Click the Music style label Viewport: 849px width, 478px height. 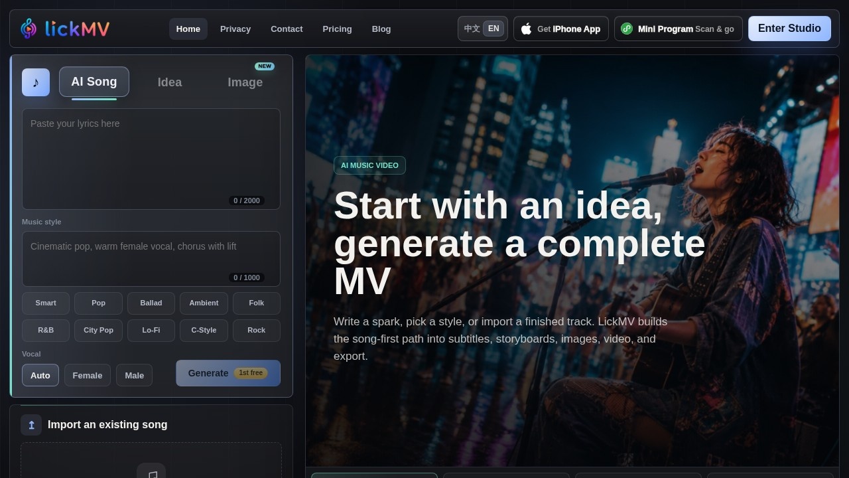click(41, 222)
